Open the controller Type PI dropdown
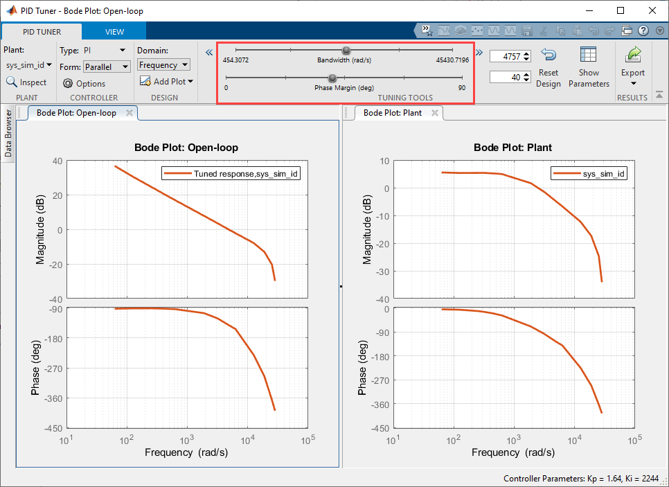The image size is (669, 487). 105,51
